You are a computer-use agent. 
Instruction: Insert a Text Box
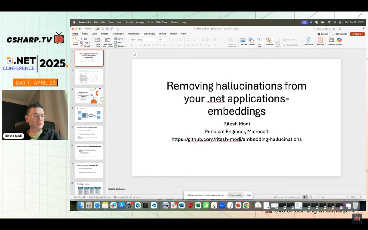259,42
